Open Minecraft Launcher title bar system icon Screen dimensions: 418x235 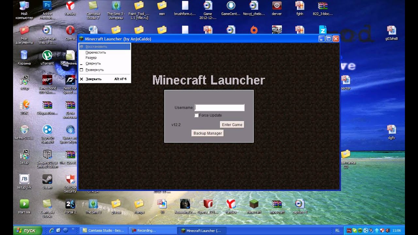tap(81, 39)
